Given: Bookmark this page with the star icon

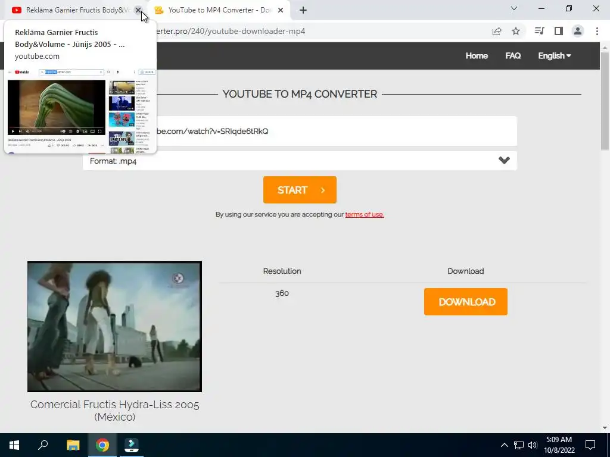Looking at the screenshot, I should [x=516, y=32].
